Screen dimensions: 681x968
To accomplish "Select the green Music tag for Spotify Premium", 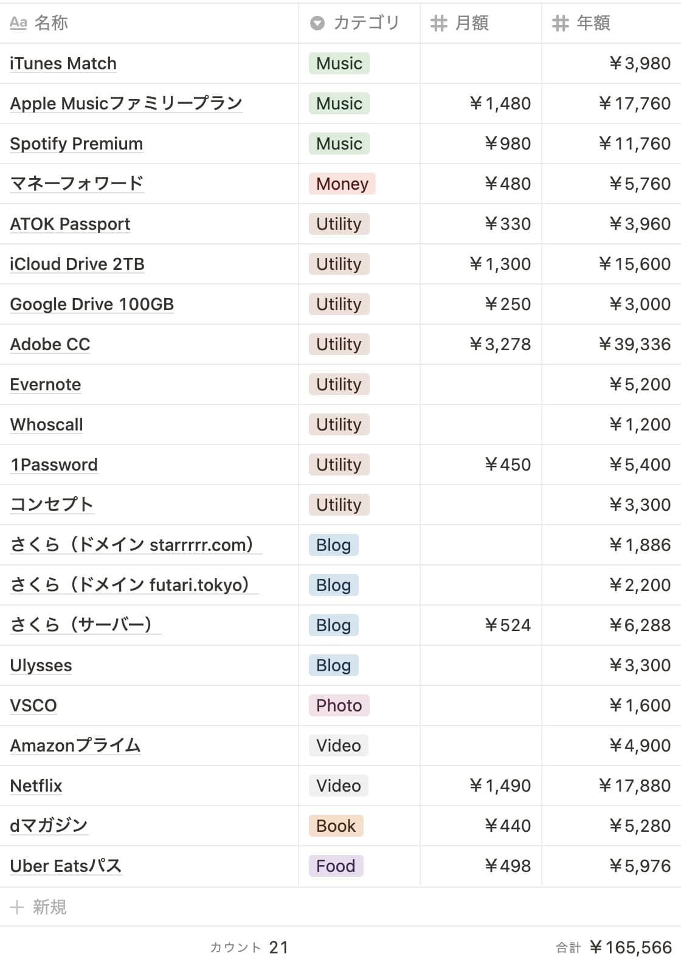I will pyautogui.click(x=339, y=144).
